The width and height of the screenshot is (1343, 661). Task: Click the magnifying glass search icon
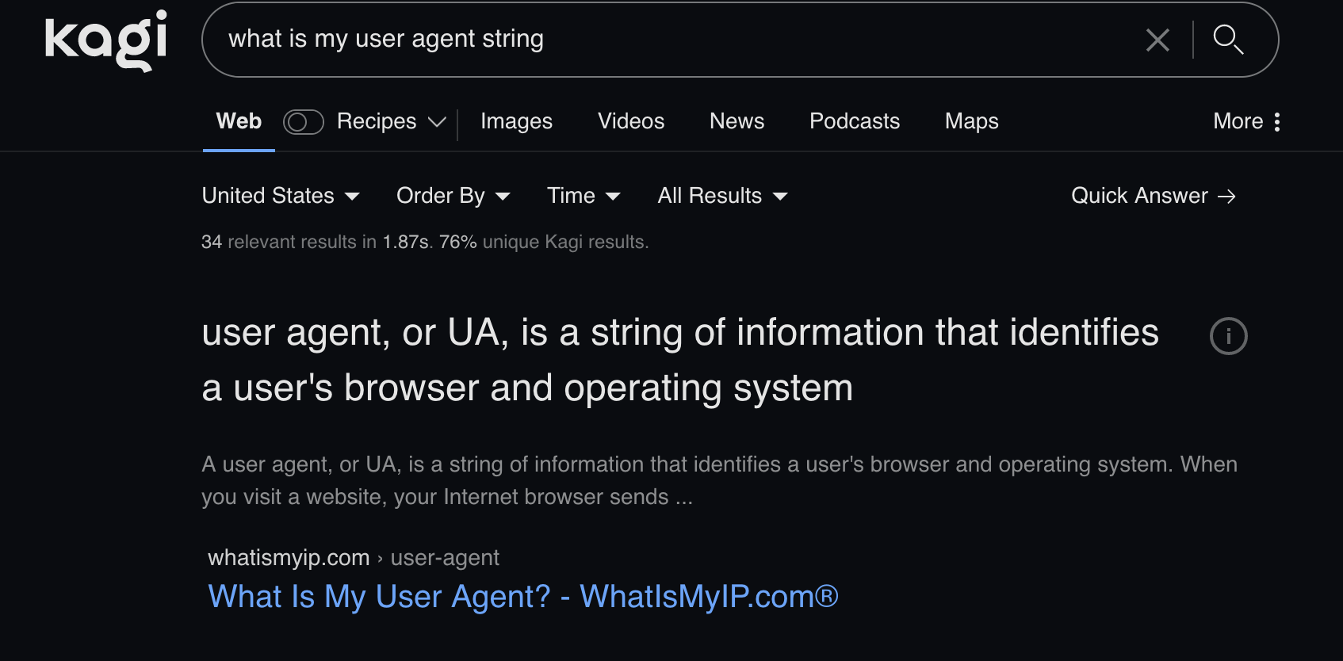pos(1228,40)
